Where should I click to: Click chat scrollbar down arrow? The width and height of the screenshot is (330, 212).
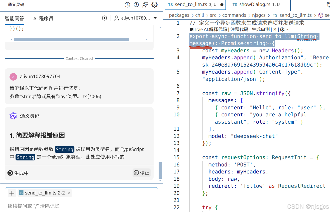click(x=160, y=180)
